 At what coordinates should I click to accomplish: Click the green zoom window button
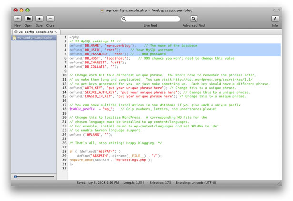click(x=28, y=10)
